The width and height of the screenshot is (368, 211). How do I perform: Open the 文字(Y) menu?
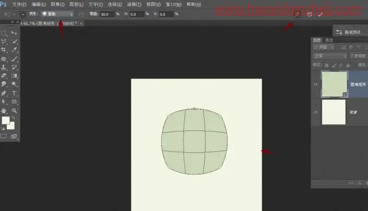[96, 5]
